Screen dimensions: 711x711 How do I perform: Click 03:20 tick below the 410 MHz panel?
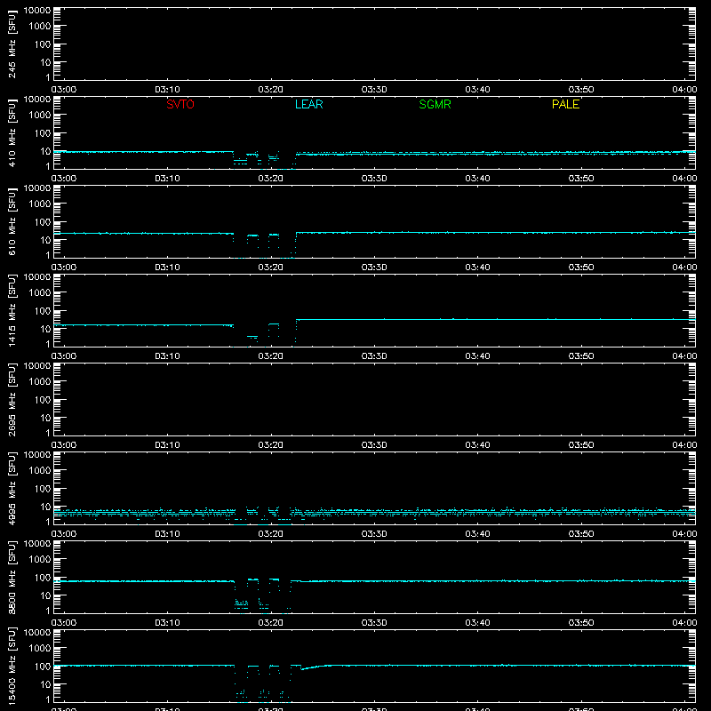pyautogui.click(x=271, y=179)
